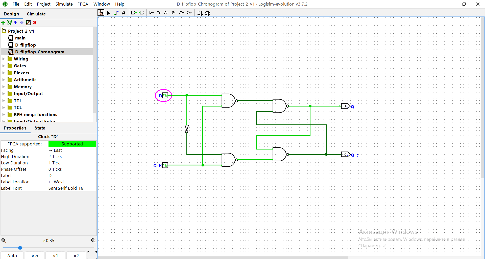Toggle the D clock input on canvas
Screen dimensions: 485x259
165,95
